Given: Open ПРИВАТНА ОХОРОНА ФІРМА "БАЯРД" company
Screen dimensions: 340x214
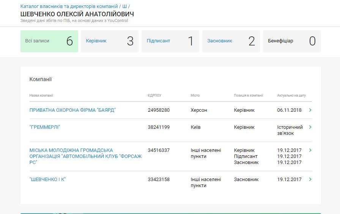Looking at the screenshot, I should click(x=72, y=110).
